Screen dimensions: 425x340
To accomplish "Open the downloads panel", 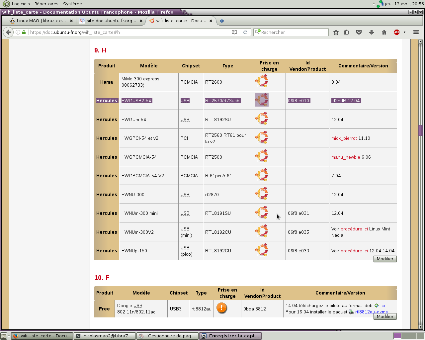I will click(372, 32).
